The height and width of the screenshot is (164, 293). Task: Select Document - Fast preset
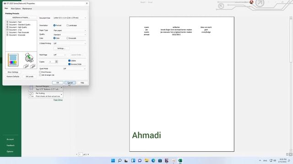(x=15, y=22)
